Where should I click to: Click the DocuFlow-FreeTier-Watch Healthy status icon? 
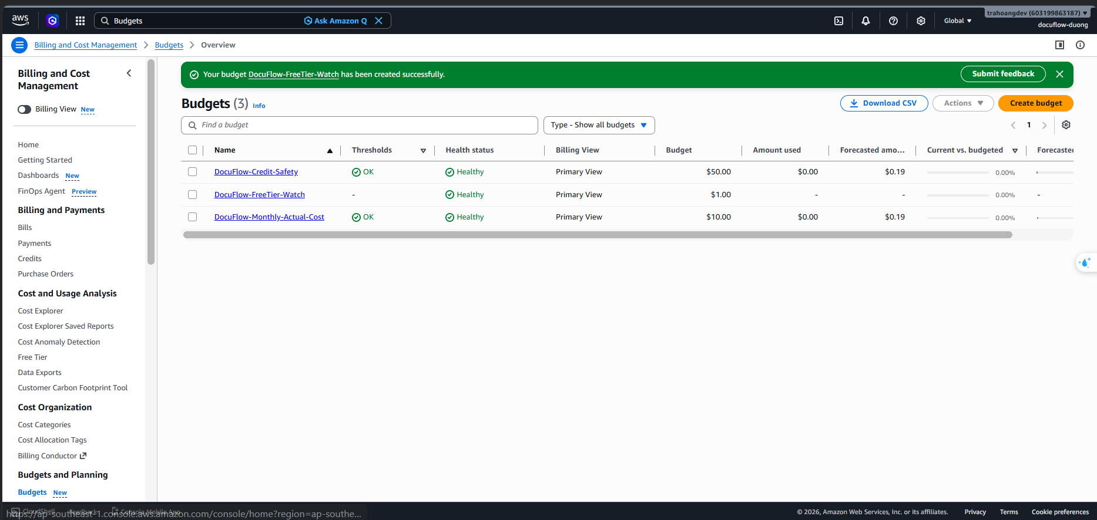pyautogui.click(x=449, y=195)
